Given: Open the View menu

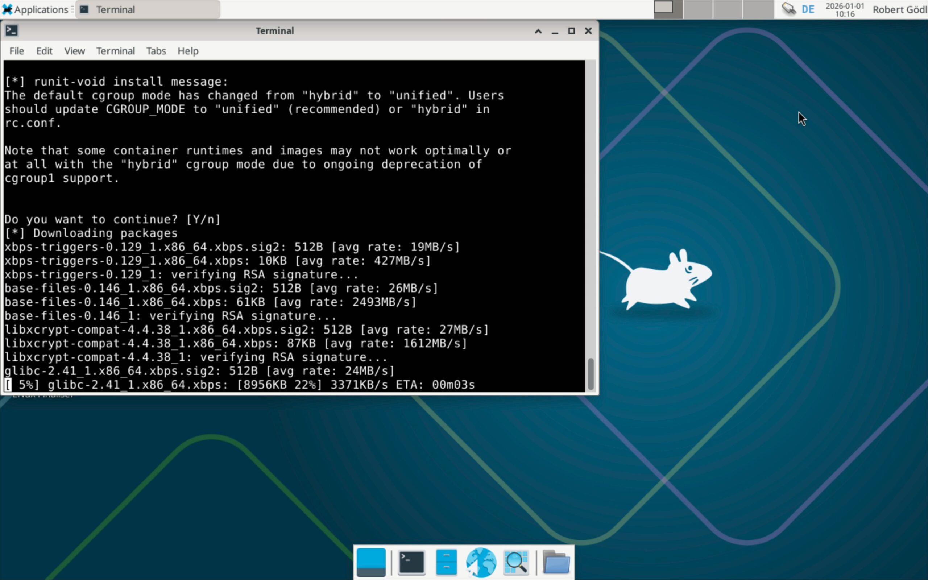Looking at the screenshot, I should [x=74, y=51].
